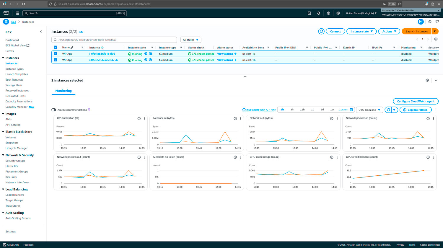Viewport: 443px width, 248px height.
Task: Open instance ID i-0fdfce616fe1d4f96 link
Action: click(102, 54)
